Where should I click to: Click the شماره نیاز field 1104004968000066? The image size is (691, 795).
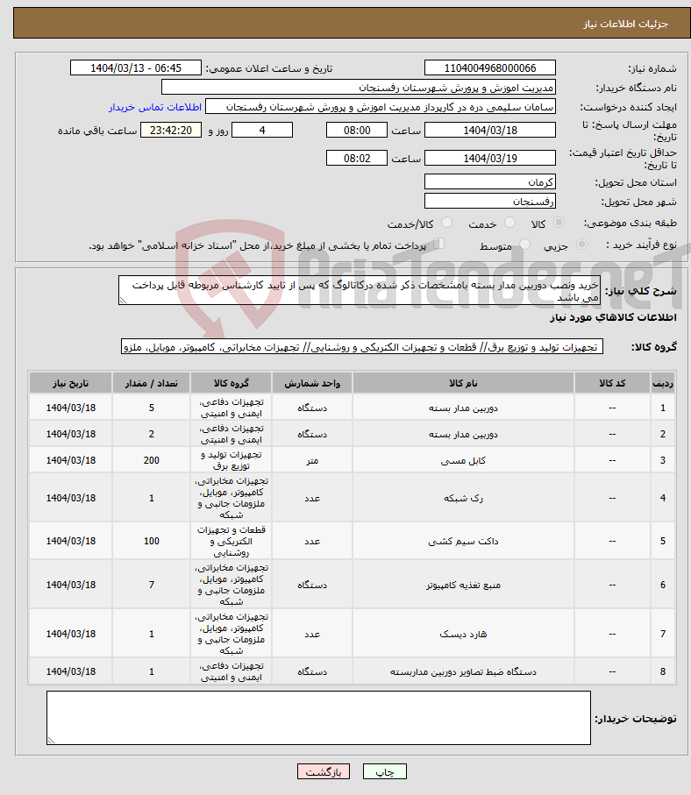click(x=489, y=68)
